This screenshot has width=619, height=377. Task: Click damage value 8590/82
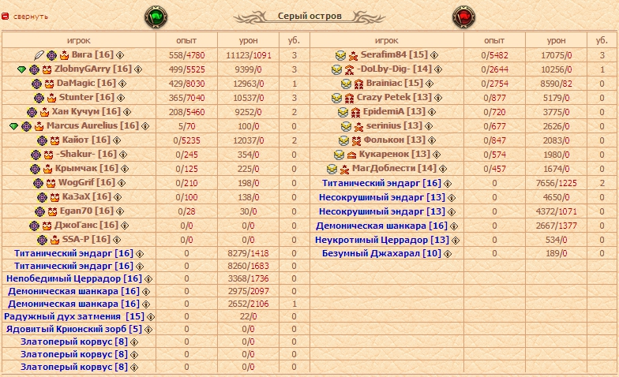556,84
